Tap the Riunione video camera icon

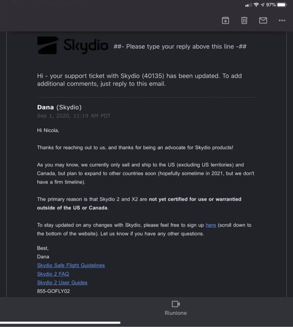coord(176,304)
